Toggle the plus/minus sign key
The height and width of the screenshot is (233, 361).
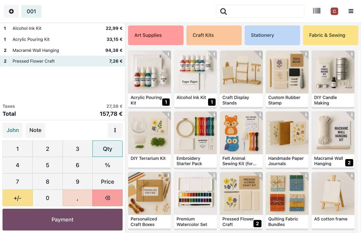click(18, 198)
